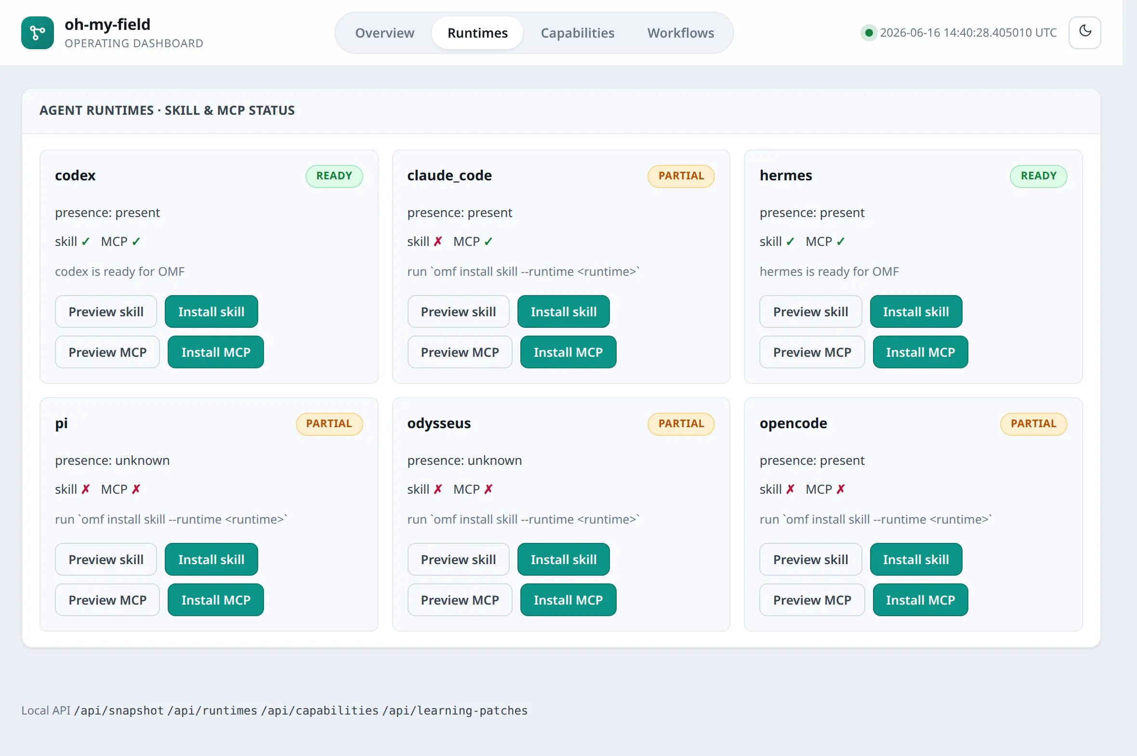The width and height of the screenshot is (1137, 756).
Task: Click the PARTIAL badge on pi card
Action: [x=329, y=424]
